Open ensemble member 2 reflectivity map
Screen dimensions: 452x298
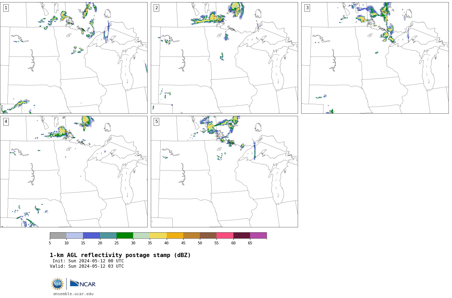point(224,58)
